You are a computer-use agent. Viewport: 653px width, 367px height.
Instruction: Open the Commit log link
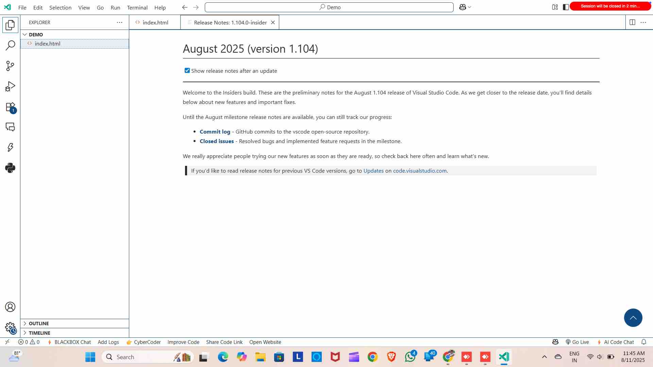click(215, 132)
